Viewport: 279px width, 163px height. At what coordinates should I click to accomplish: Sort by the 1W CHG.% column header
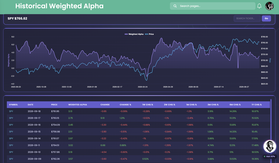point(147,105)
